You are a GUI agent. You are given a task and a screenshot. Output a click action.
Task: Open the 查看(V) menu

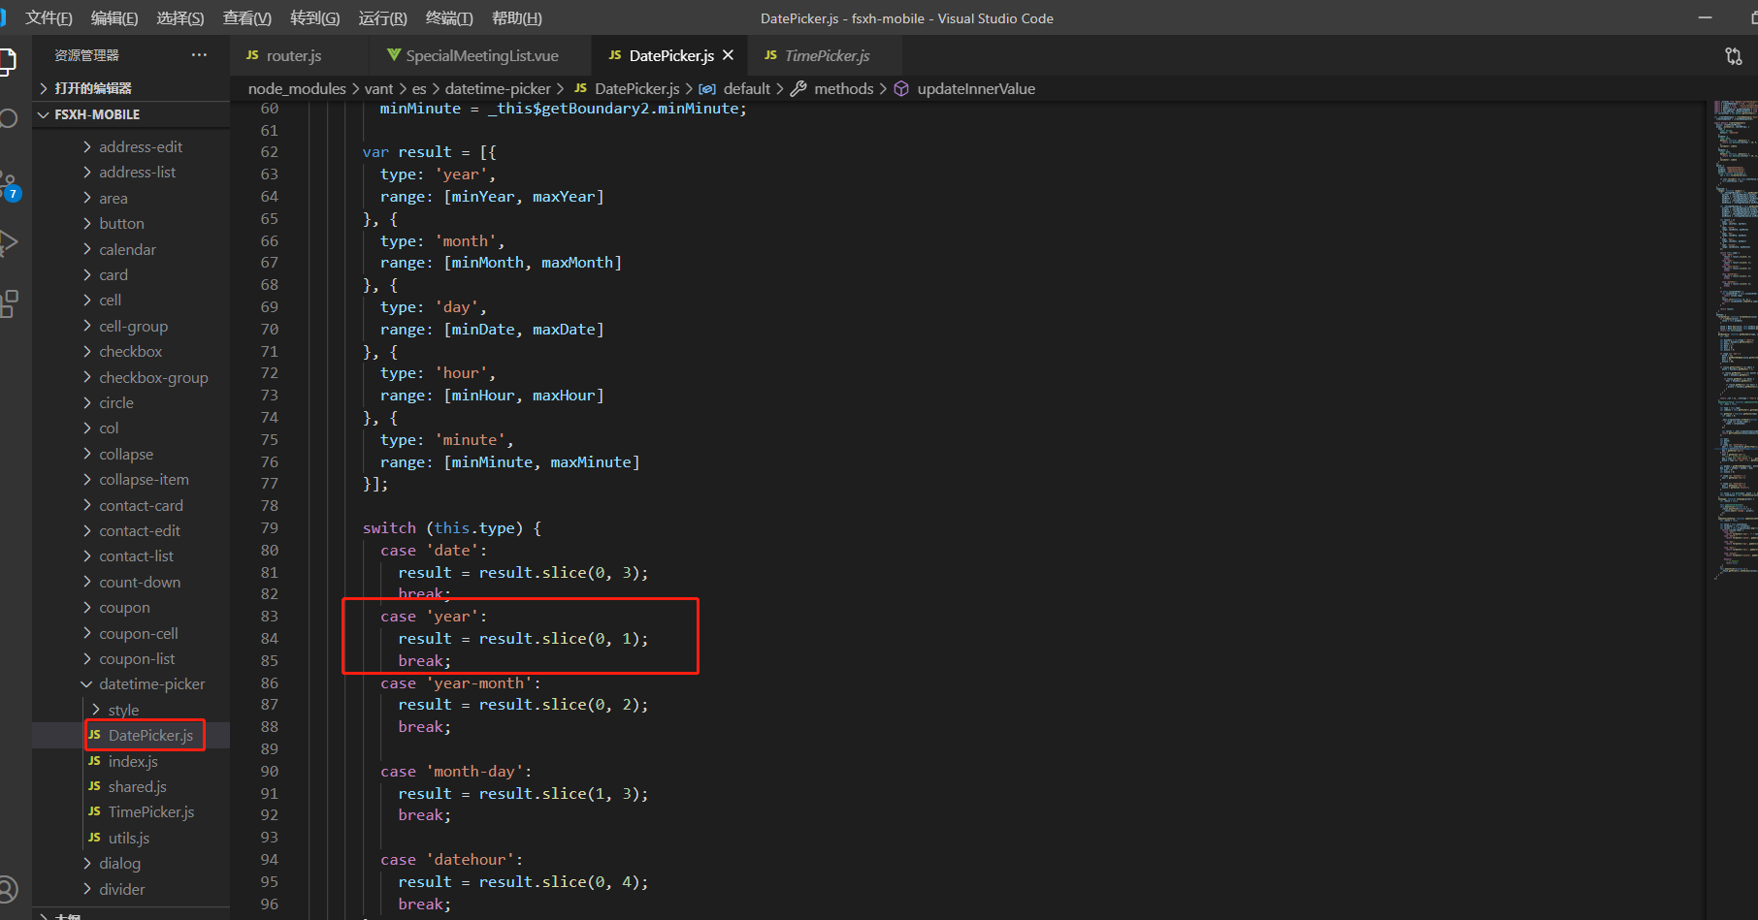247,18
